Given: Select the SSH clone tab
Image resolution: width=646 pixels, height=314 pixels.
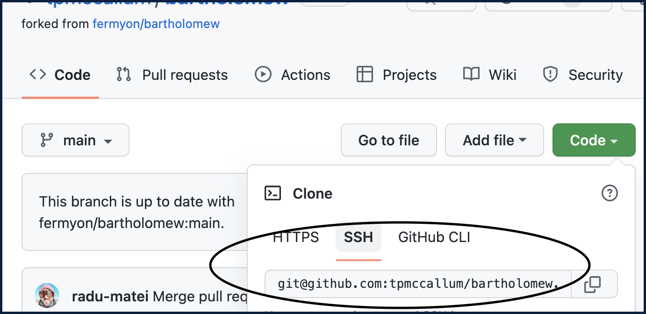Looking at the screenshot, I should (x=359, y=237).
